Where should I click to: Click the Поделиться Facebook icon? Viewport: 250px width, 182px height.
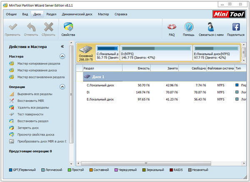tap(236, 27)
